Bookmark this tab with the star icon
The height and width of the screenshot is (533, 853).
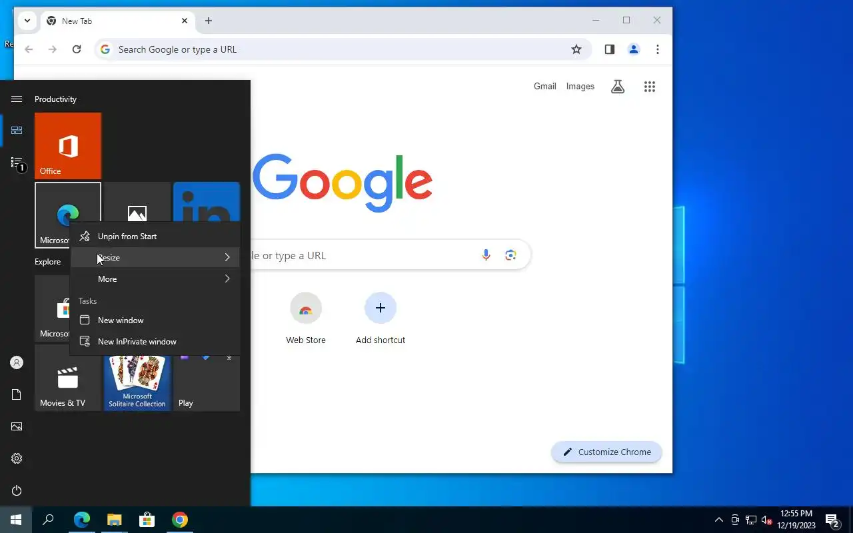(576, 49)
